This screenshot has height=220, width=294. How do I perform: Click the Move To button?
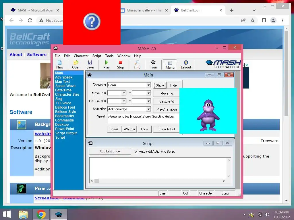tap(167, 93)
